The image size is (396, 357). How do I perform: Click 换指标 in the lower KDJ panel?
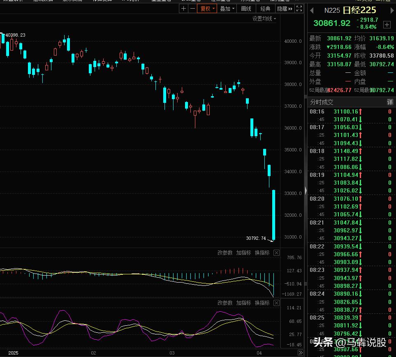click(x=262, y=303)
